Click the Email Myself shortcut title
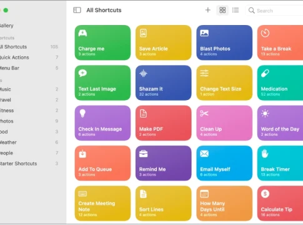This screenshot has width=303, height=225. 215,169
